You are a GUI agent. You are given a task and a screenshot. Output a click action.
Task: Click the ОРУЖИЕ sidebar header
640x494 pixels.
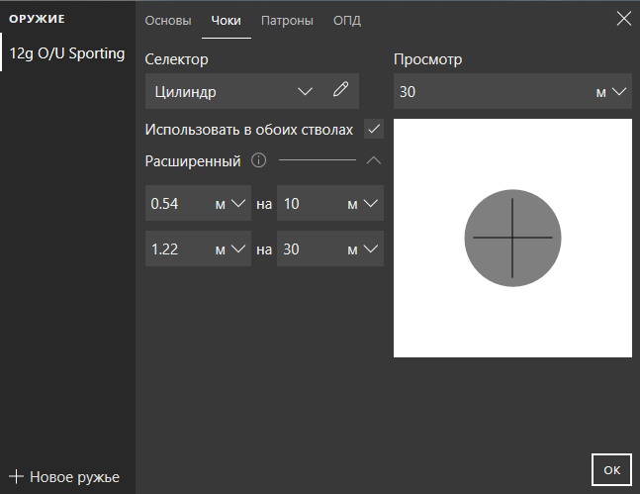pos(37,19)
